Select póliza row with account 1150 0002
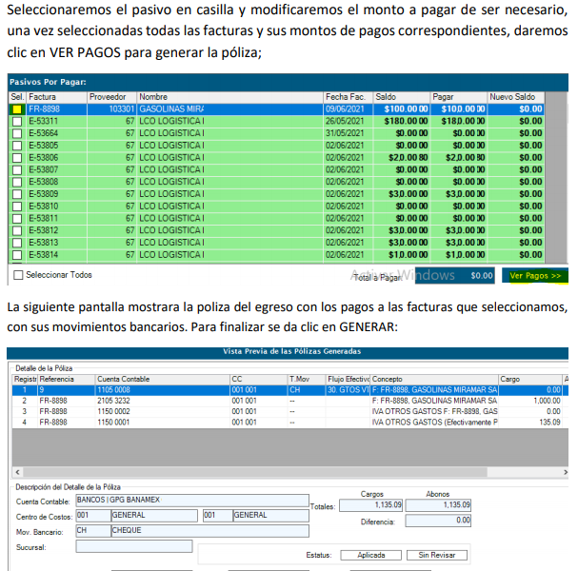 [289, 411]
